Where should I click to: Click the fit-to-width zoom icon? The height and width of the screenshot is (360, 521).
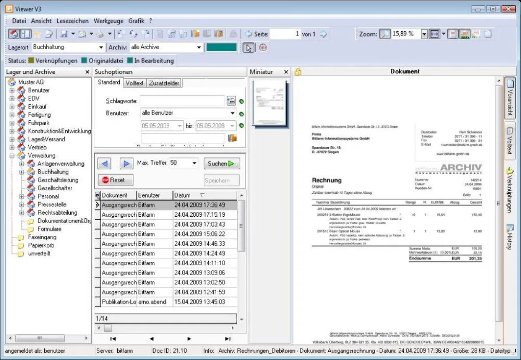click(x=435, y=33)
